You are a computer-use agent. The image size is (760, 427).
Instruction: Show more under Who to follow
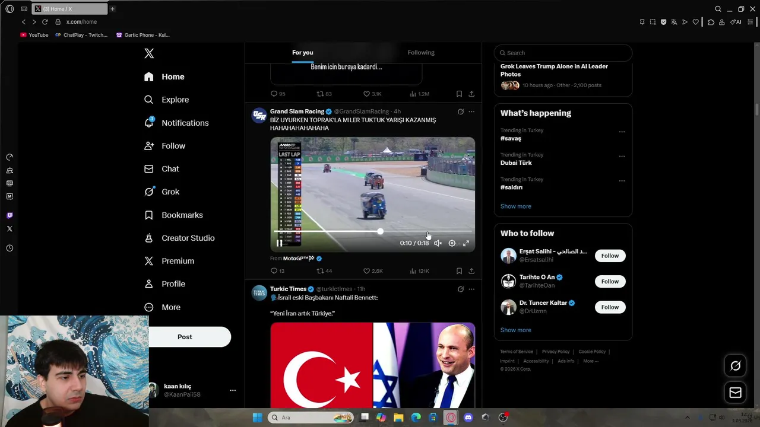point(515,330)
